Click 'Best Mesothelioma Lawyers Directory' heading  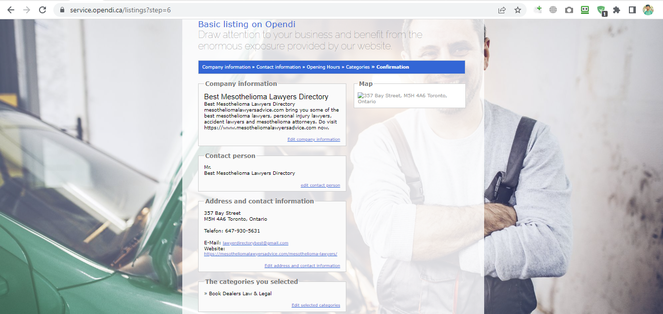(266, 97)
